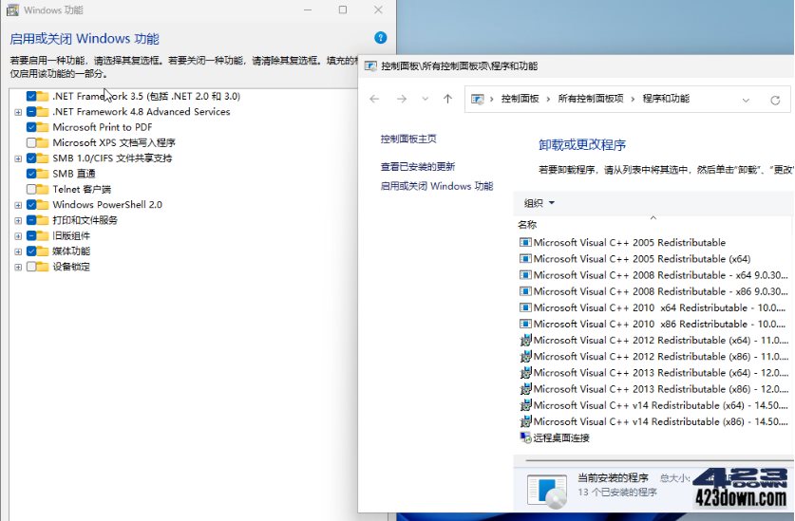
Task: Expand 媒体功能 node
Action: 18,251
